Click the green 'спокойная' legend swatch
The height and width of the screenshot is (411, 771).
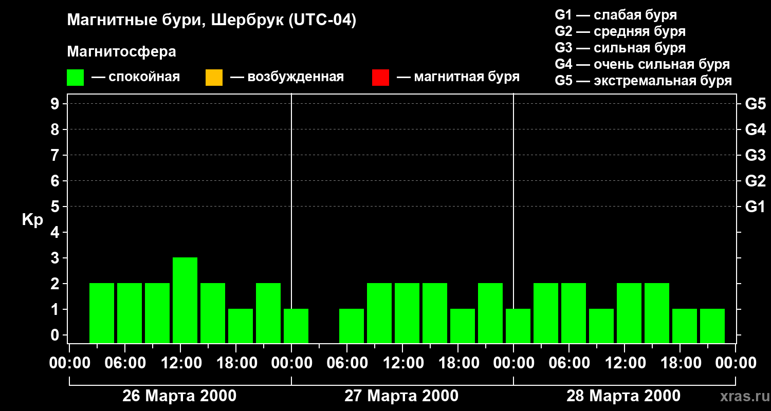pyautogui.click(x=75, y=78)
